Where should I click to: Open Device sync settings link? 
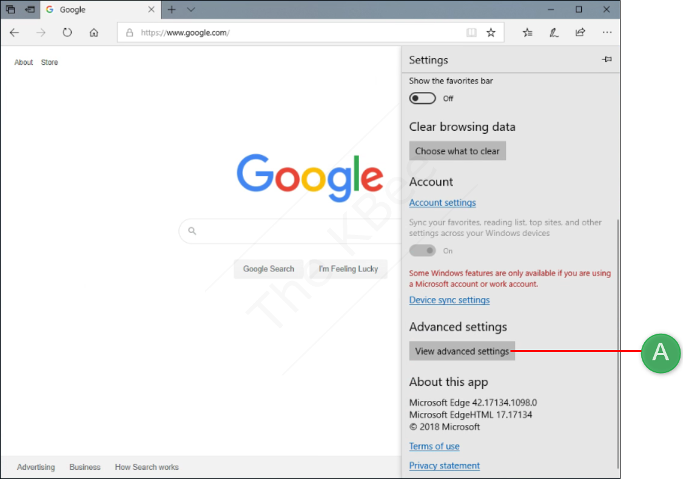tap(449, 300)
